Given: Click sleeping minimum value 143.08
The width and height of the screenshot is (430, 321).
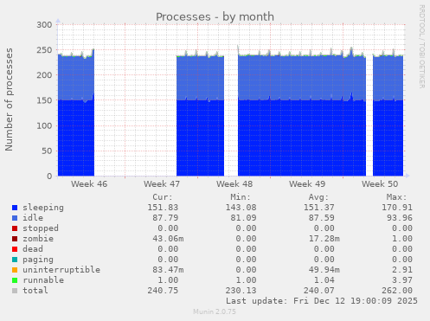Looking at the screenshot, I should click(241, 208).
